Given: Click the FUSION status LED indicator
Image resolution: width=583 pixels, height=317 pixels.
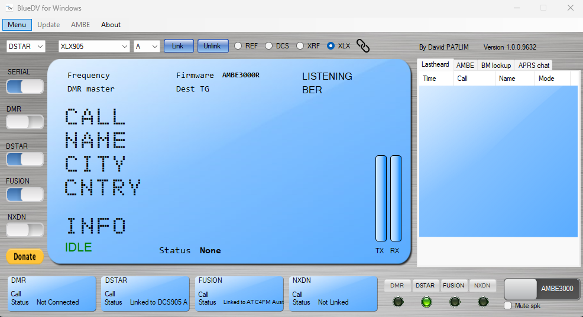Looking at the screenshot, I should [x=454, y=302].
